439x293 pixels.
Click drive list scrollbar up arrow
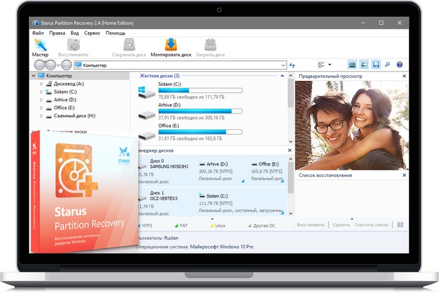[290, 76]
